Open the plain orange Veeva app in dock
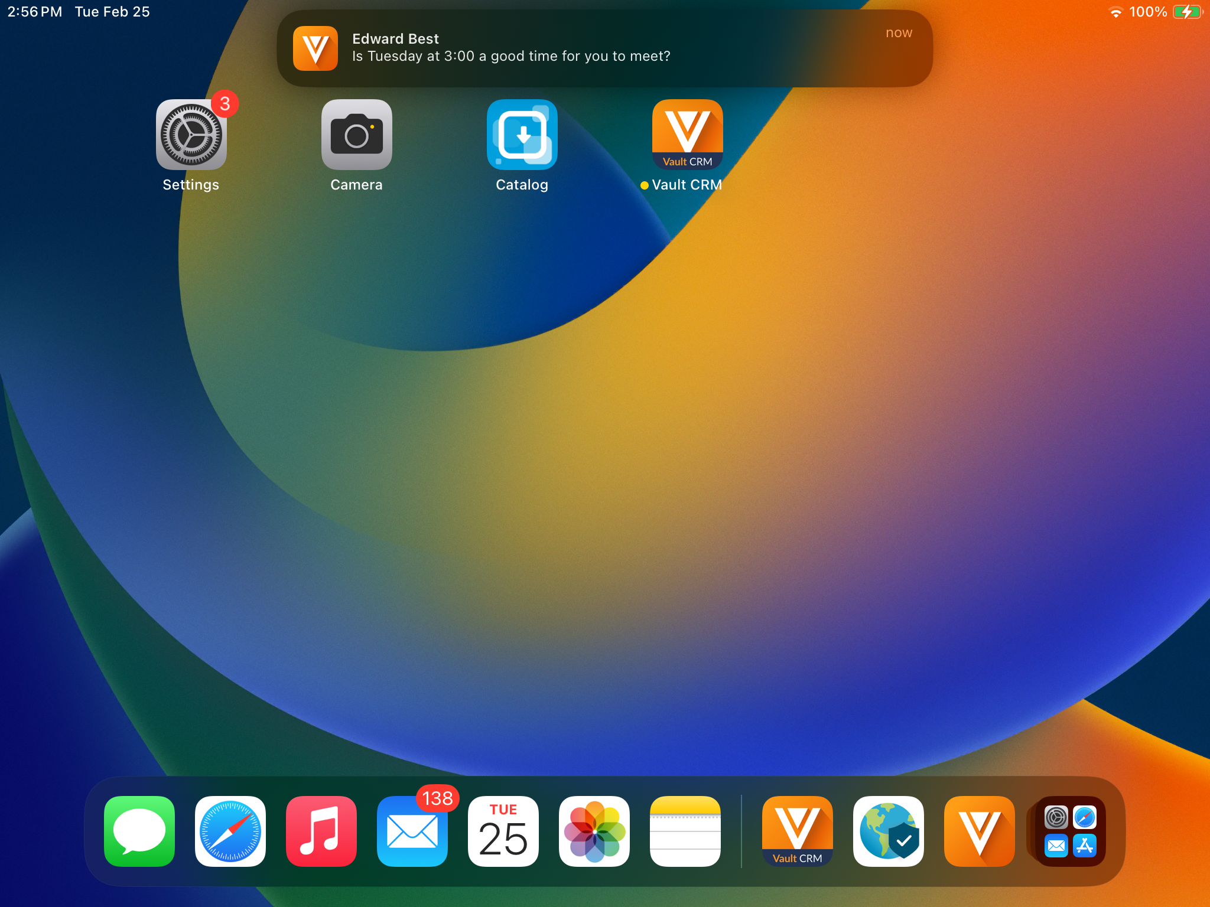Viewport: 1210px width, 907px height. pos(980,831)
